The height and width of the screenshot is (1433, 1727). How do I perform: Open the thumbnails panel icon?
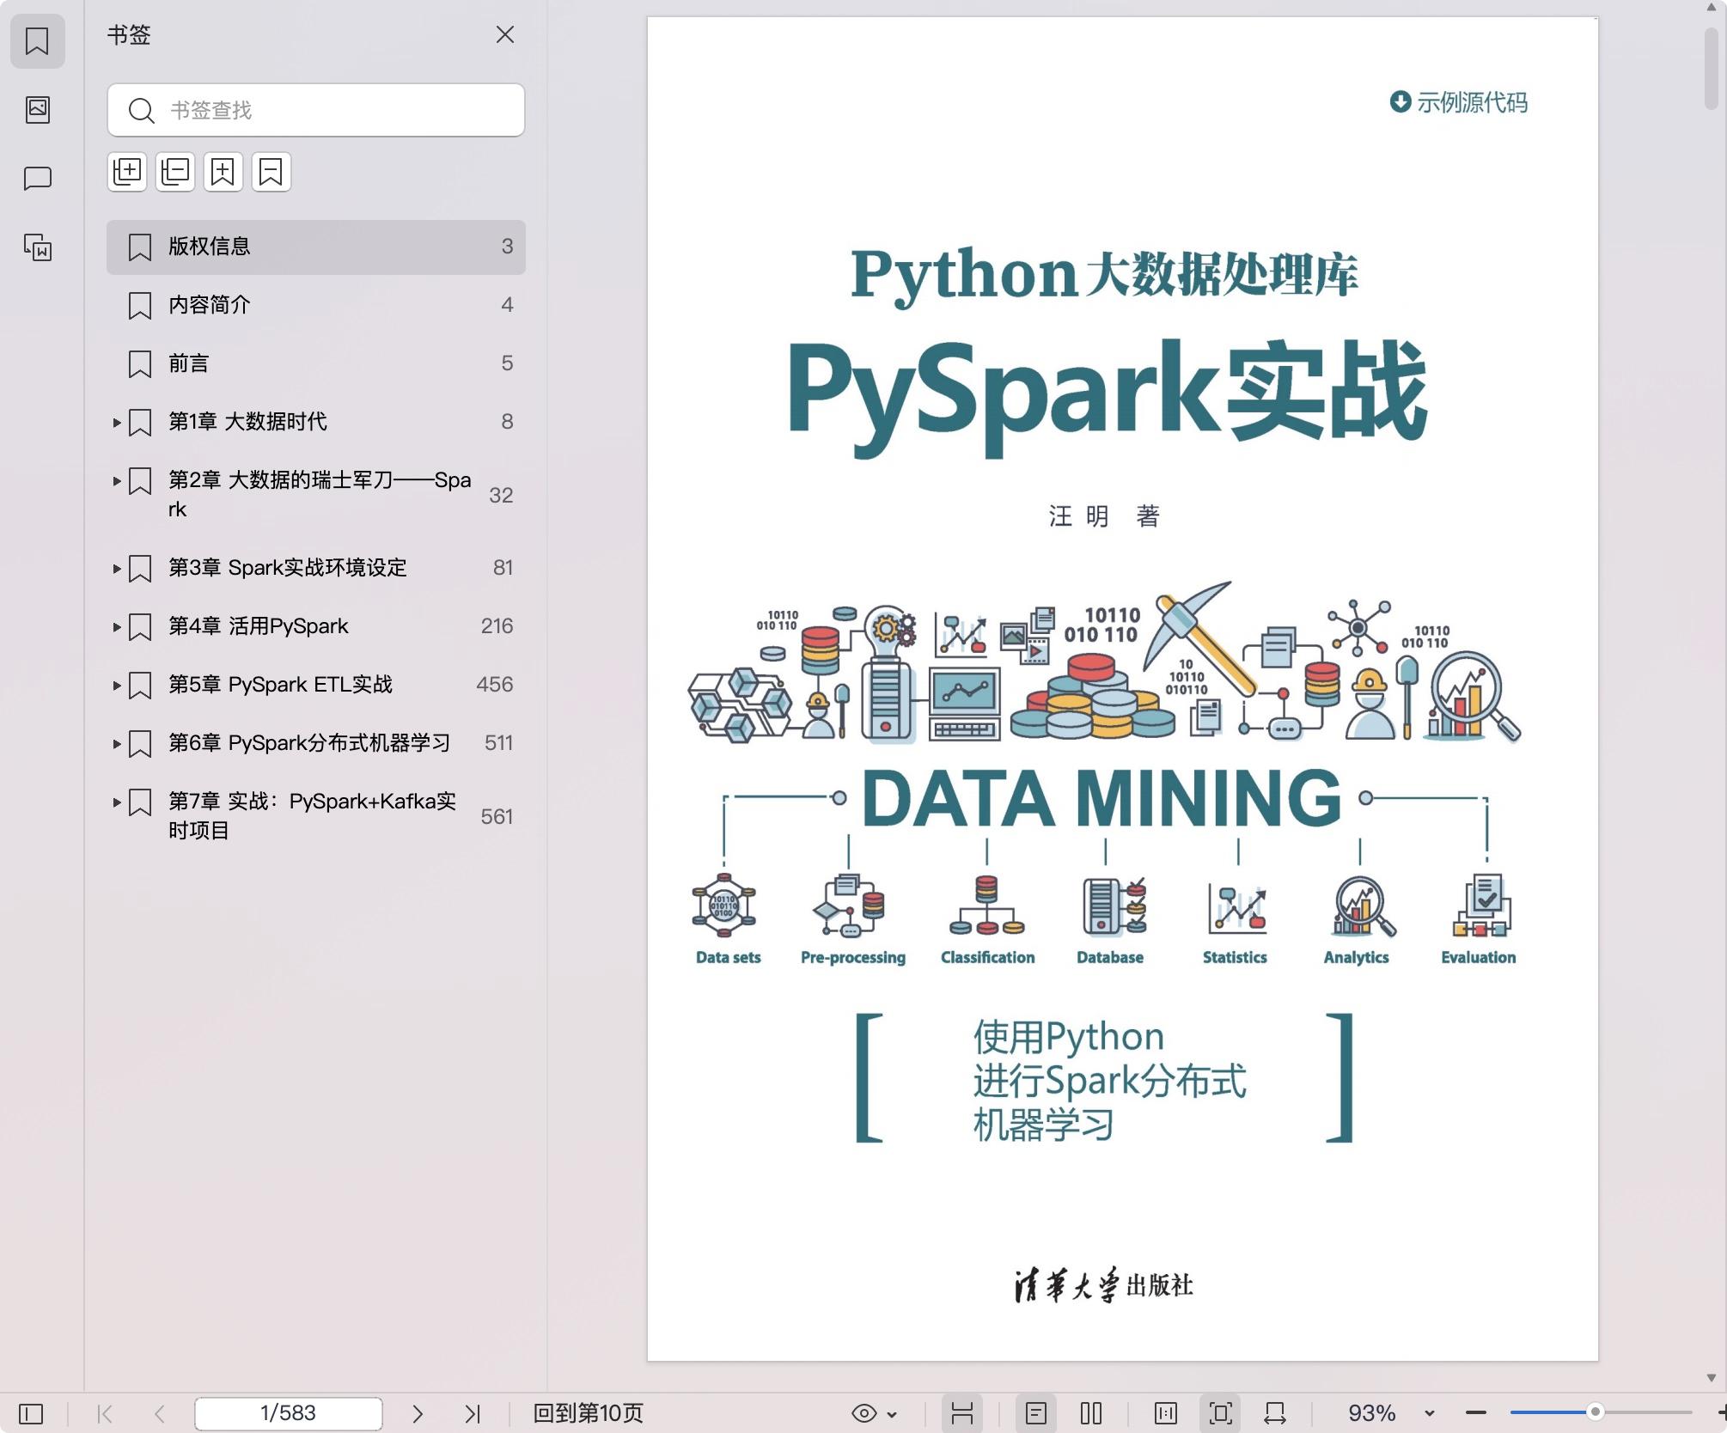37,109
